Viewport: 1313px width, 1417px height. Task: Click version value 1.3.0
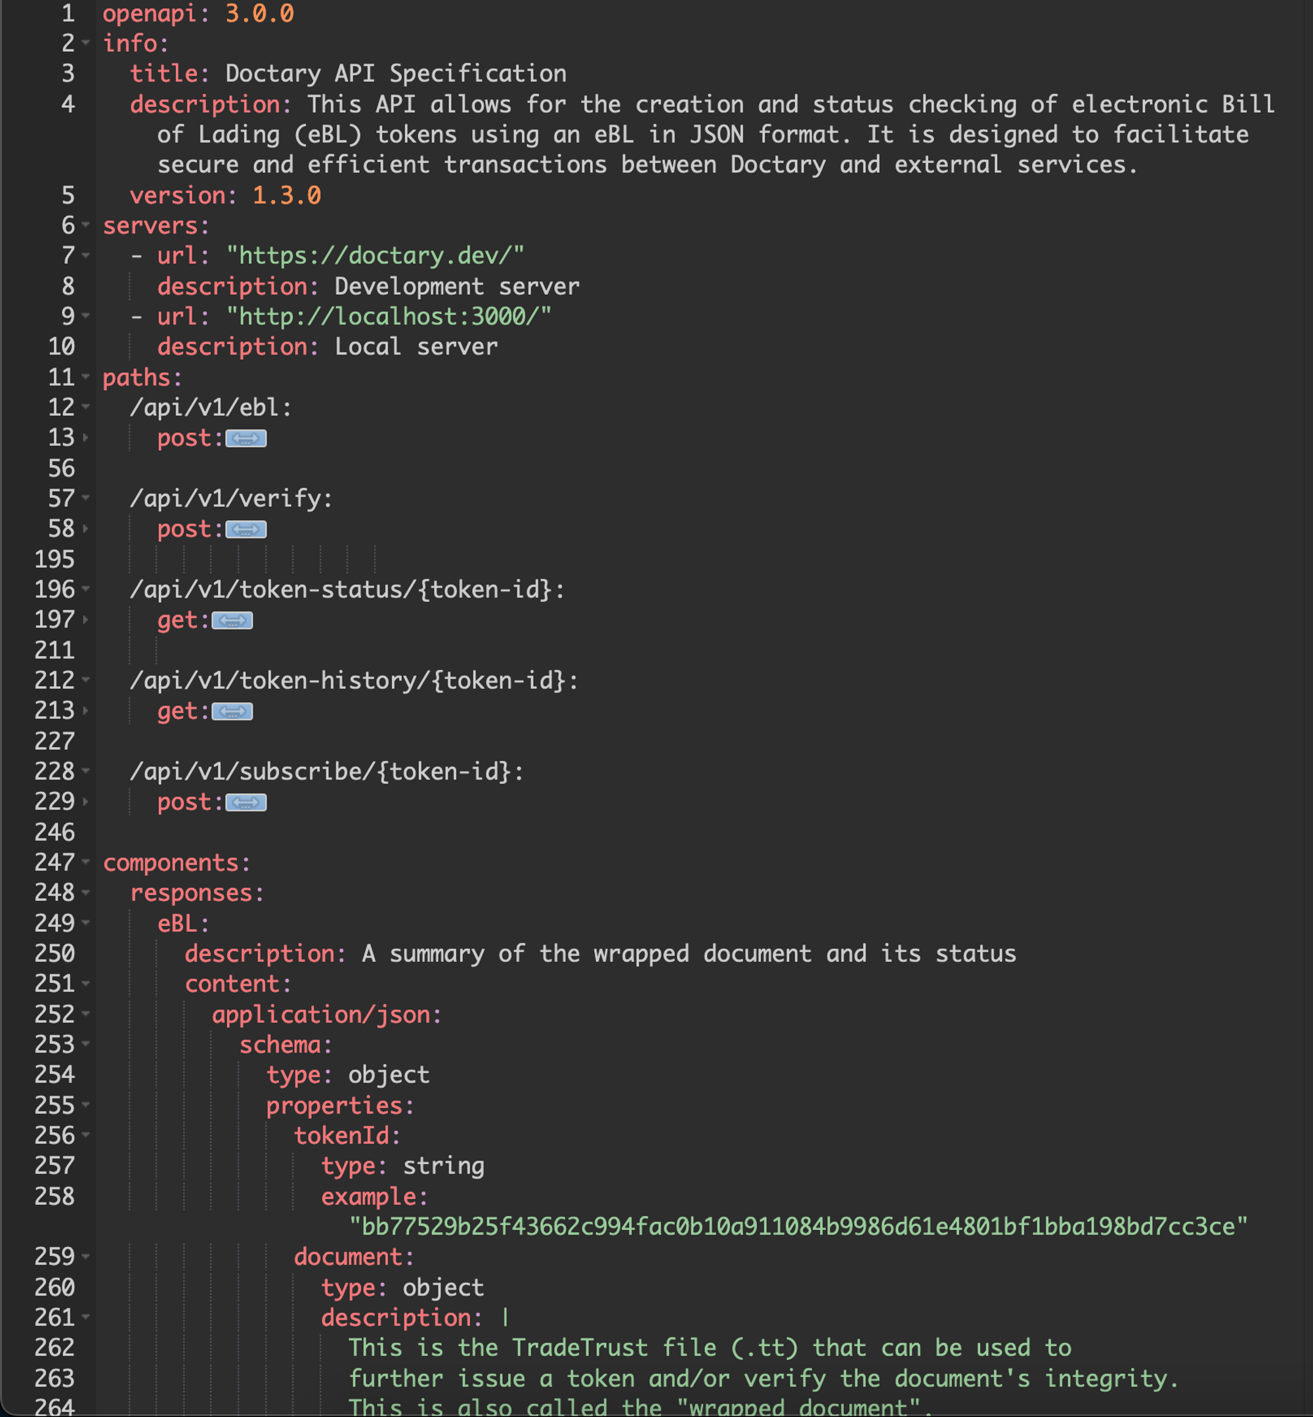pyautogui.click(x=286, y=195)
